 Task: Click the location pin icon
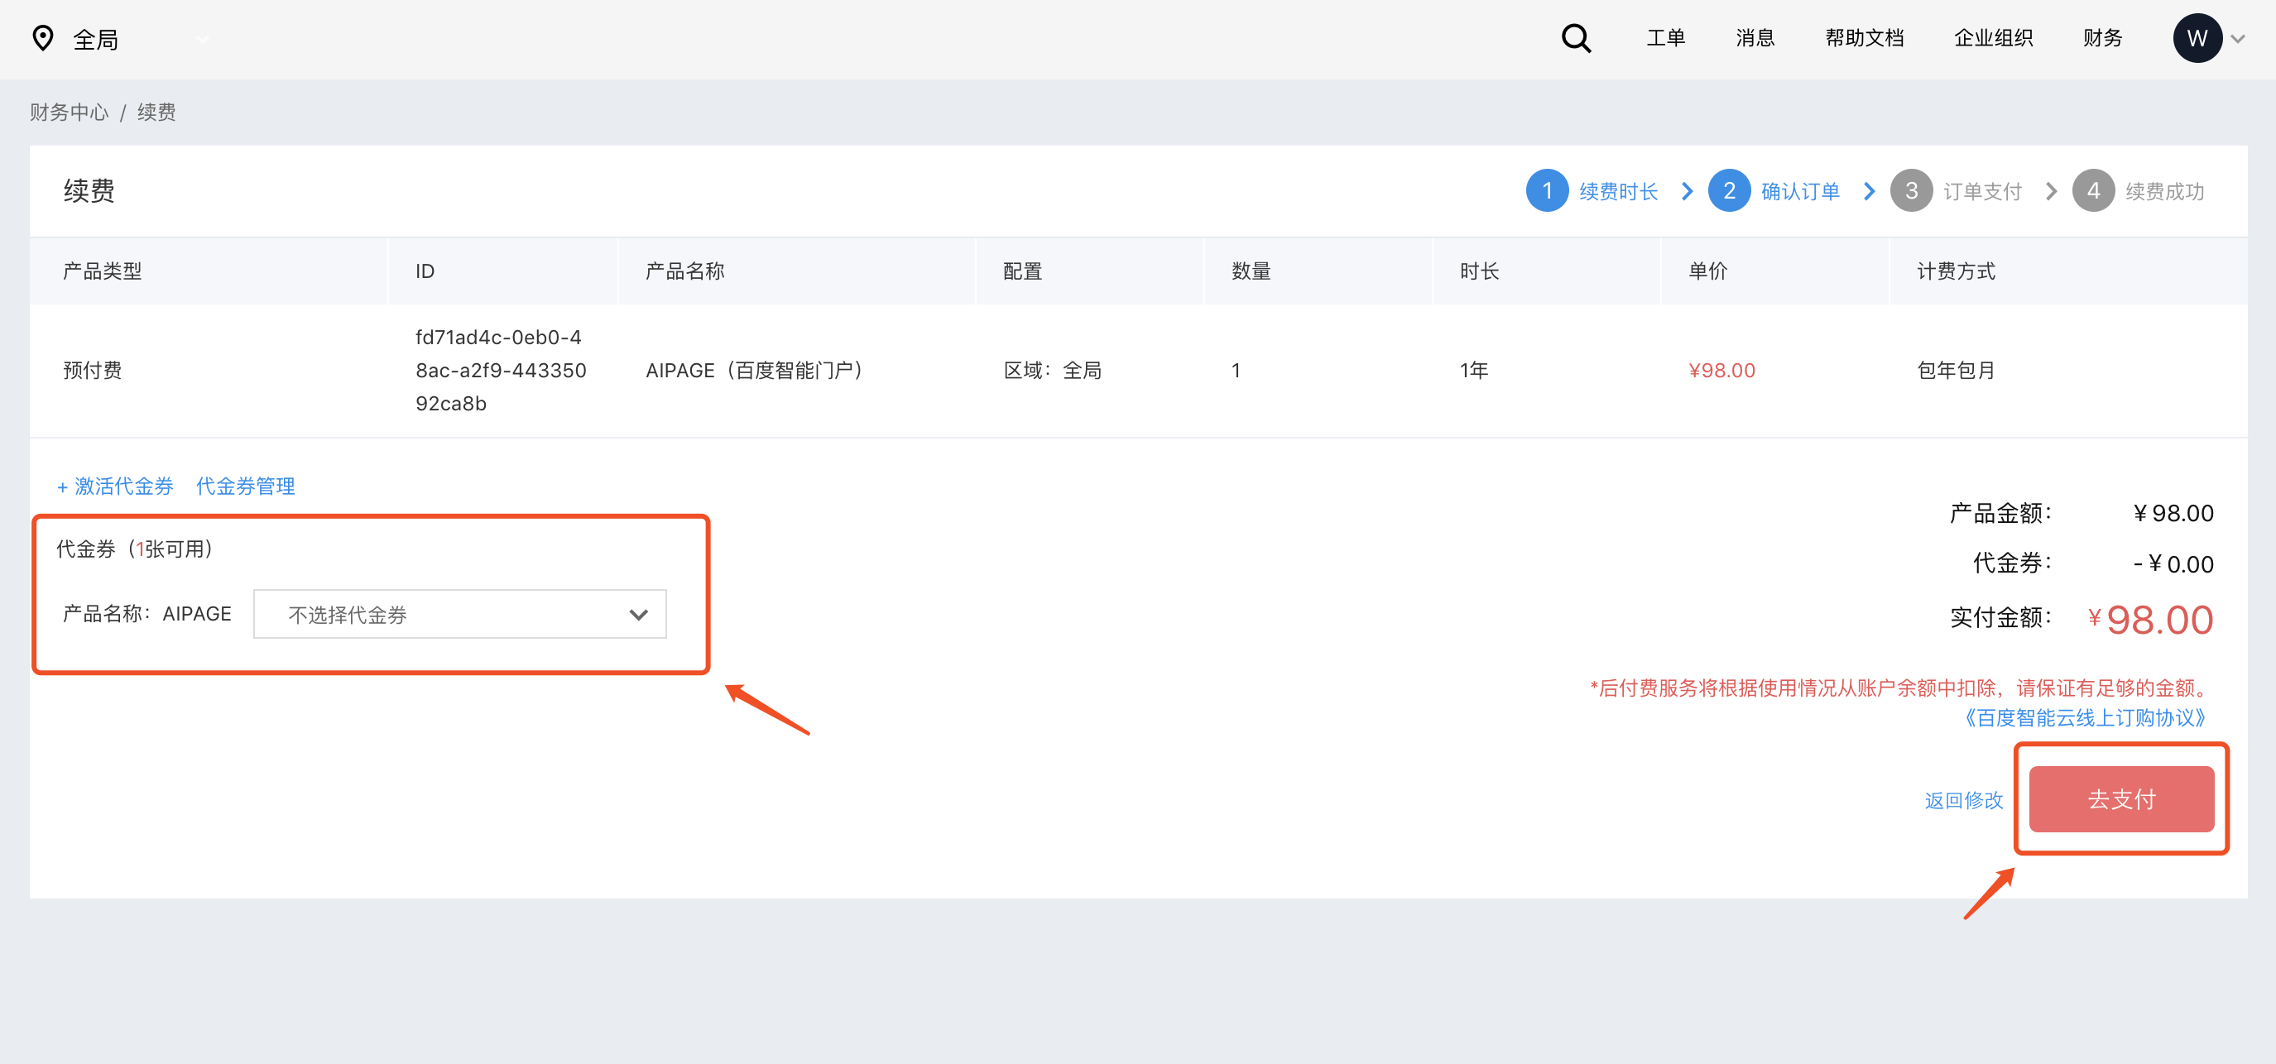[42, 38]
